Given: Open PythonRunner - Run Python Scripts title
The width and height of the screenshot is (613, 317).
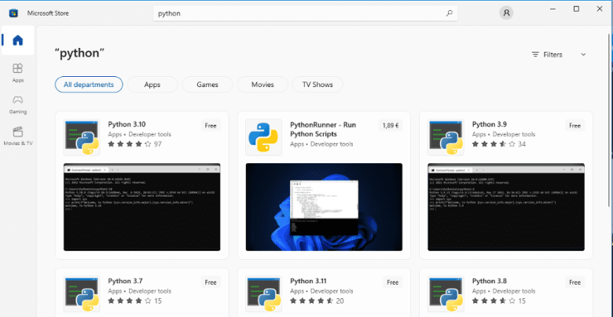Looking at the screenshot, I should tap(323, 129).
